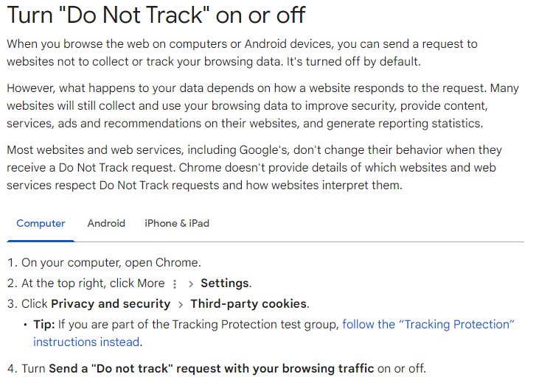Viewport: 536px width, 388px height.
Task: Click step 1 On your computer, open Chrome
Action: click(104, 263)
